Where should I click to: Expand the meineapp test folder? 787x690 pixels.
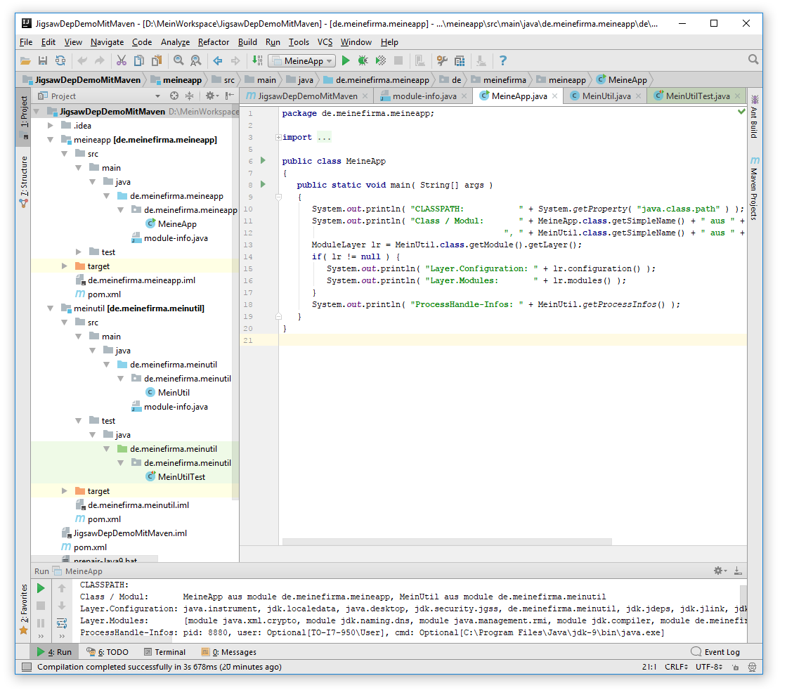(x=78, y=252)
